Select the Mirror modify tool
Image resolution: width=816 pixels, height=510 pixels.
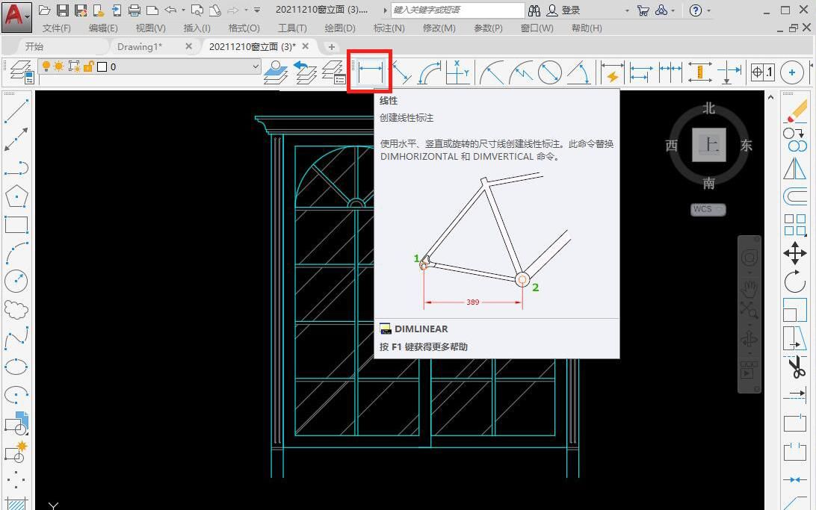pyautogui.click(x=794, y=169)
